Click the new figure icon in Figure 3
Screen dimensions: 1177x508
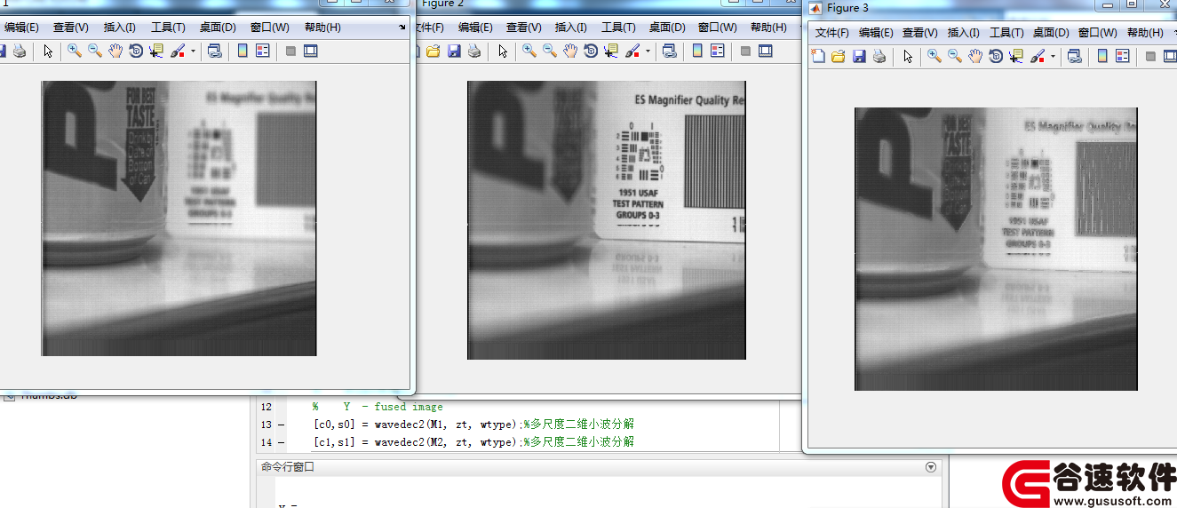point(818,56)
